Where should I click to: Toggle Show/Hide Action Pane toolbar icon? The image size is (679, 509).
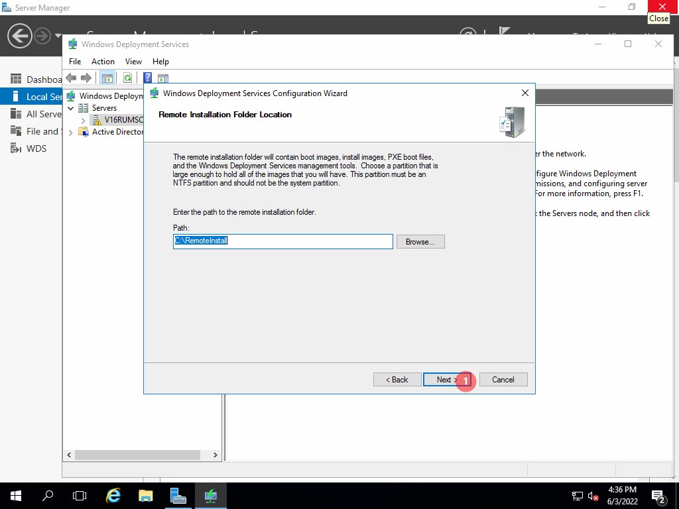pos(162,78)
